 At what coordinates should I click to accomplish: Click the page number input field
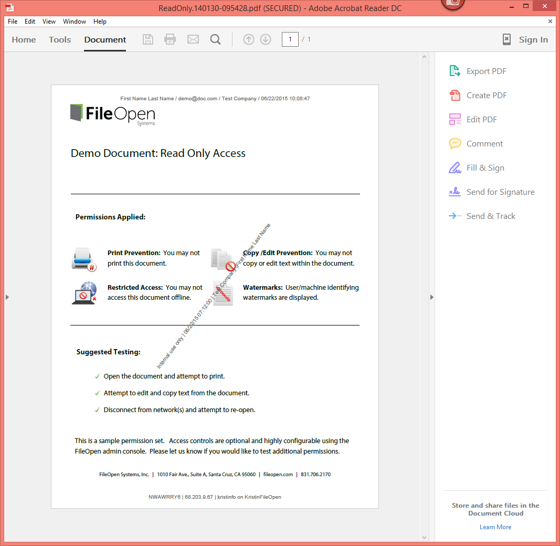pos(290,39)
